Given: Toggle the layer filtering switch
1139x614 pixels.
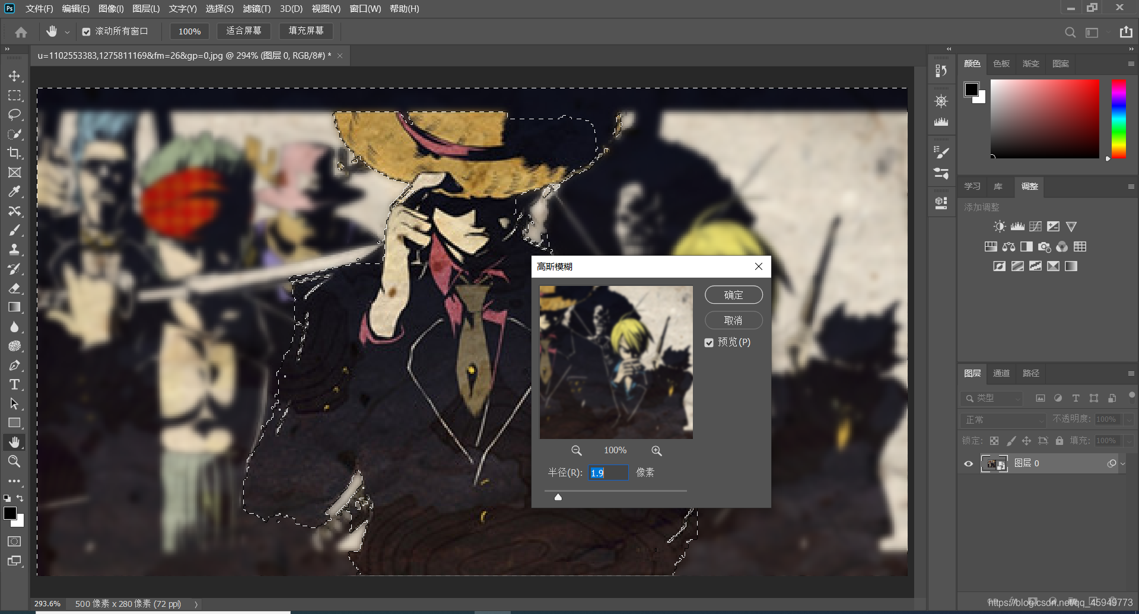Looking at the screenshot, I should click(1132, 396).
